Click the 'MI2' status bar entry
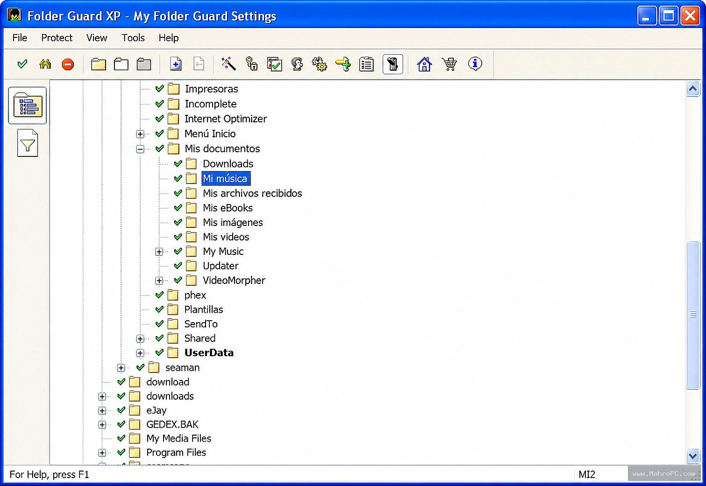 click(x=587, y=475)
